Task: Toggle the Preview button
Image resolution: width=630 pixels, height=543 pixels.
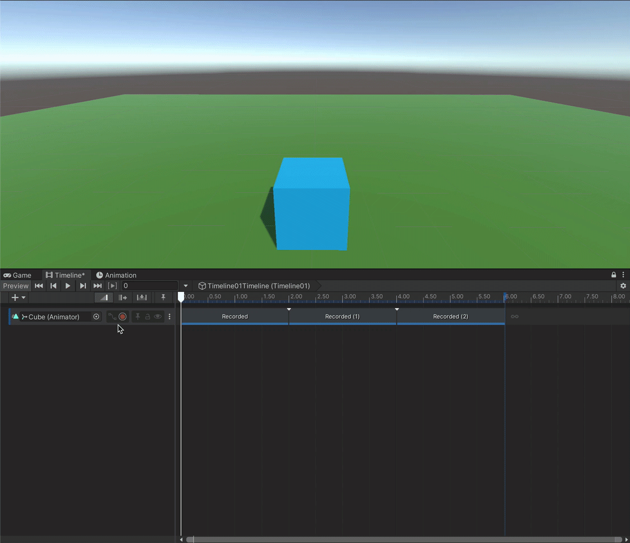Action: coord(16,286)
